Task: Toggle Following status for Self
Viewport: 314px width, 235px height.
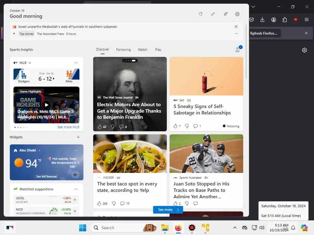Action: click(x=231, y=126)
